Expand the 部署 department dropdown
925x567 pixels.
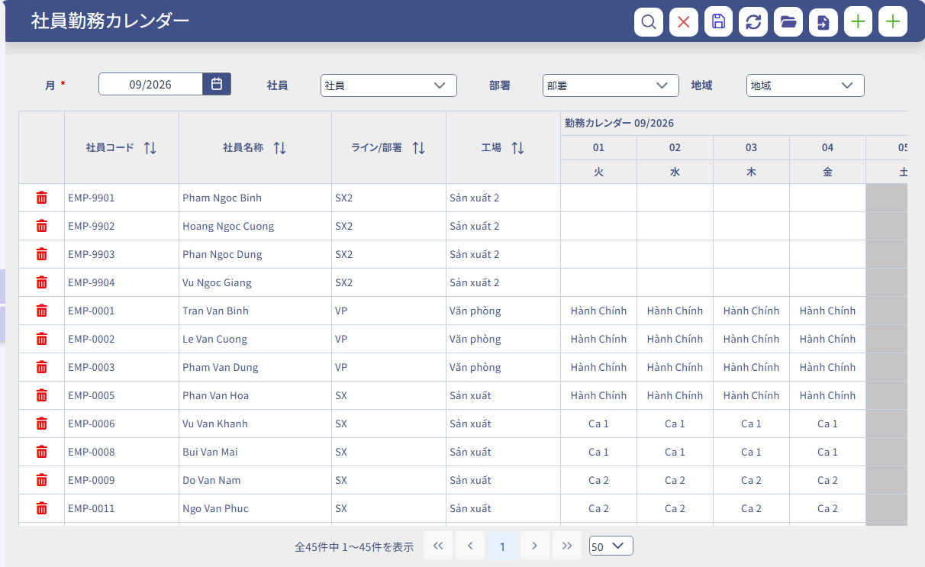(611, 85)
